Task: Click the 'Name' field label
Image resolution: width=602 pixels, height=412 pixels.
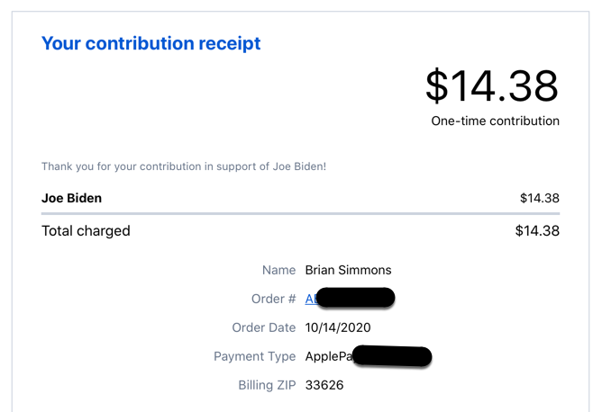Action: coord(278,270)
